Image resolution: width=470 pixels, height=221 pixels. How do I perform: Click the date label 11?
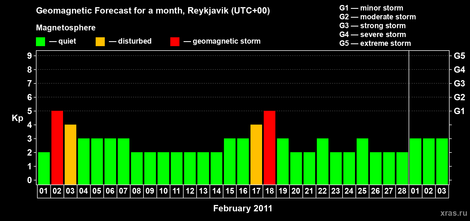(x=176, y=191)
